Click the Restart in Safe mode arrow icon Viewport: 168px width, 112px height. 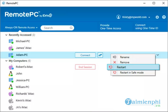tap(115, 73)
